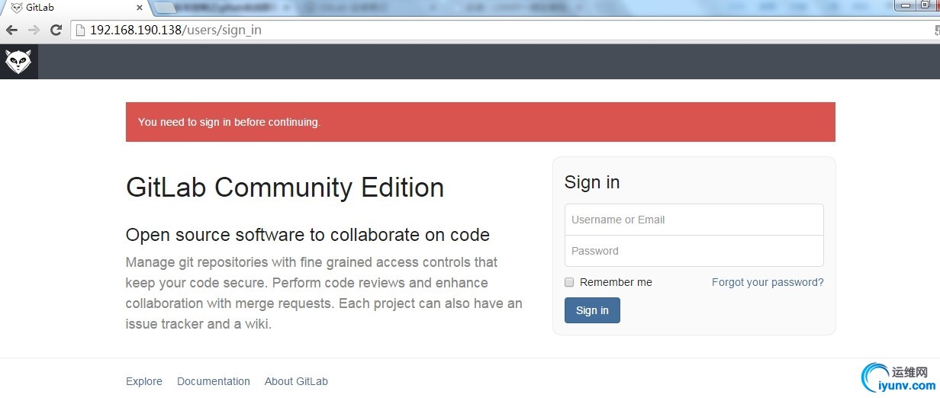Image resolution: width=940 pixels, height=398 pixels.
Task: Visit the Documentation footer link
Action: click(214, 381)
